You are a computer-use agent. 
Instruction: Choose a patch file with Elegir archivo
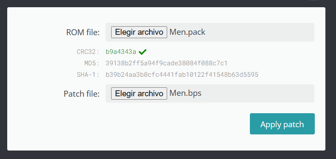(139, 93)
